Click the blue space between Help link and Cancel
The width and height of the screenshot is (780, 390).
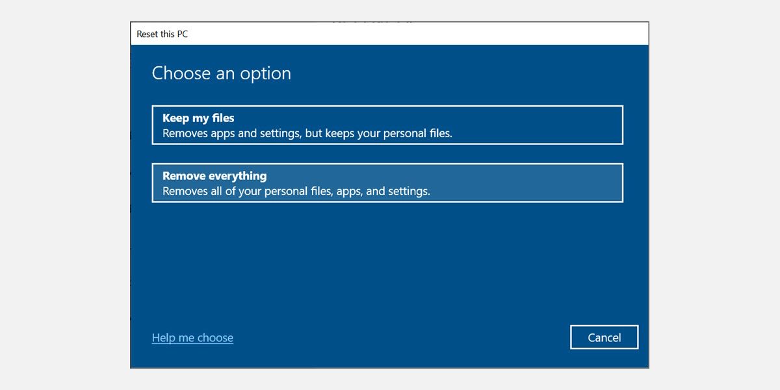tap(403, 338)
